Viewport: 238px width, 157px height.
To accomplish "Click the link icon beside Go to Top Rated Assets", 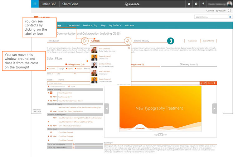I will 74,144.
